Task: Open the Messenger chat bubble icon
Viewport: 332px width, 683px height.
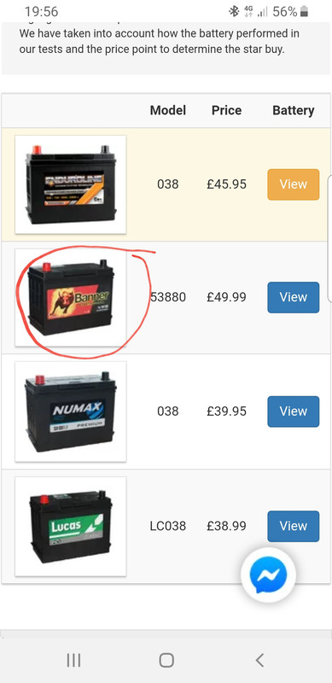Action: (268, 575)
